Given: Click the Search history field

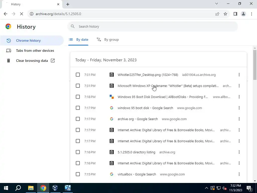Looking at the screenshot, I should click(x=152, y=26).
